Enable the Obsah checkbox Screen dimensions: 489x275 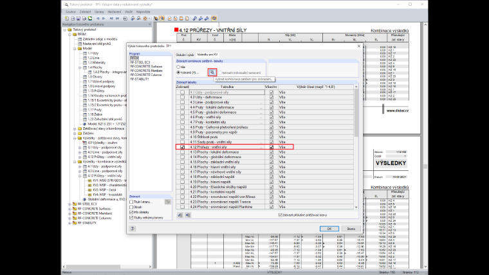click(x=131, y=207)
